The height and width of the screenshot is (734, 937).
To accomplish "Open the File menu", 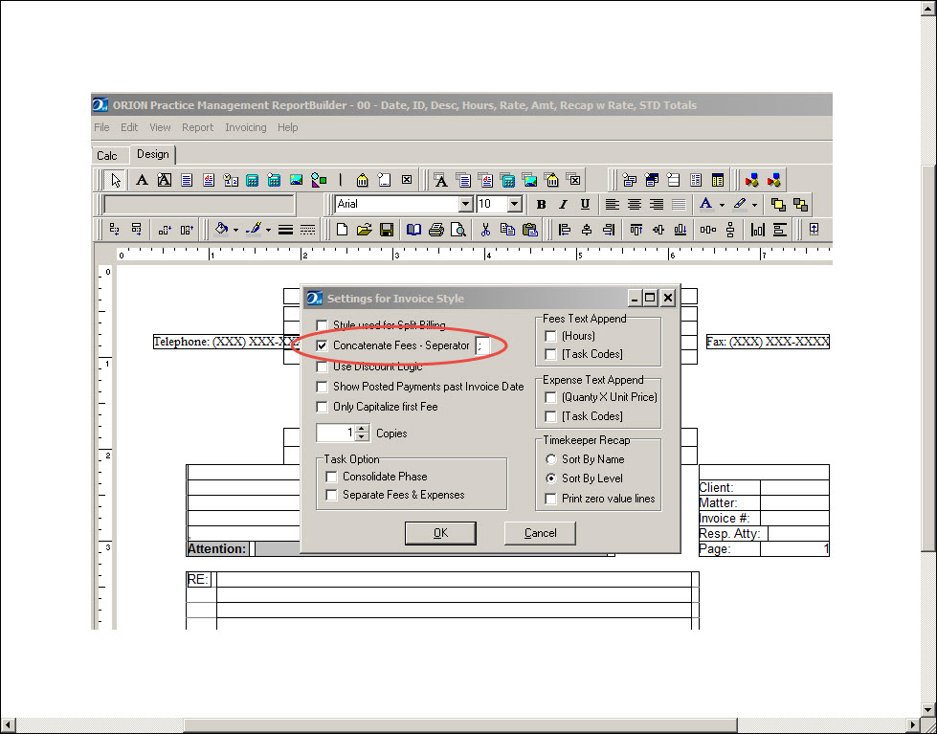I will click(x=101, y=127).
